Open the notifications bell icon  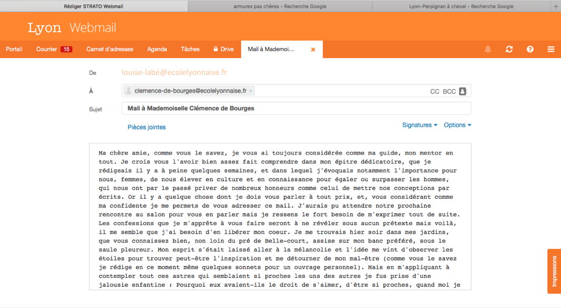488,50
